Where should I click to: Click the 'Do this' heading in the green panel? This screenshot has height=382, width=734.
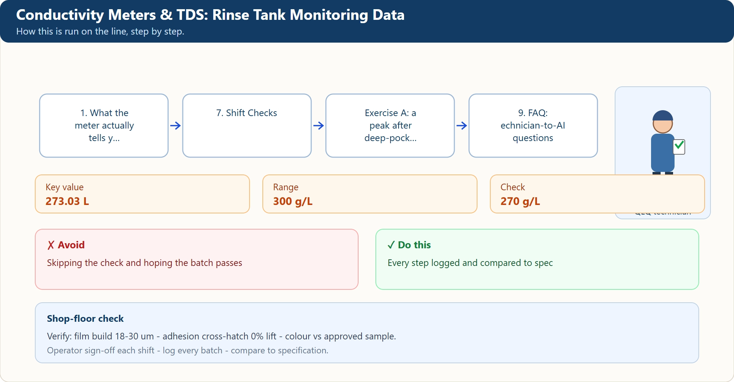point(409,245)
